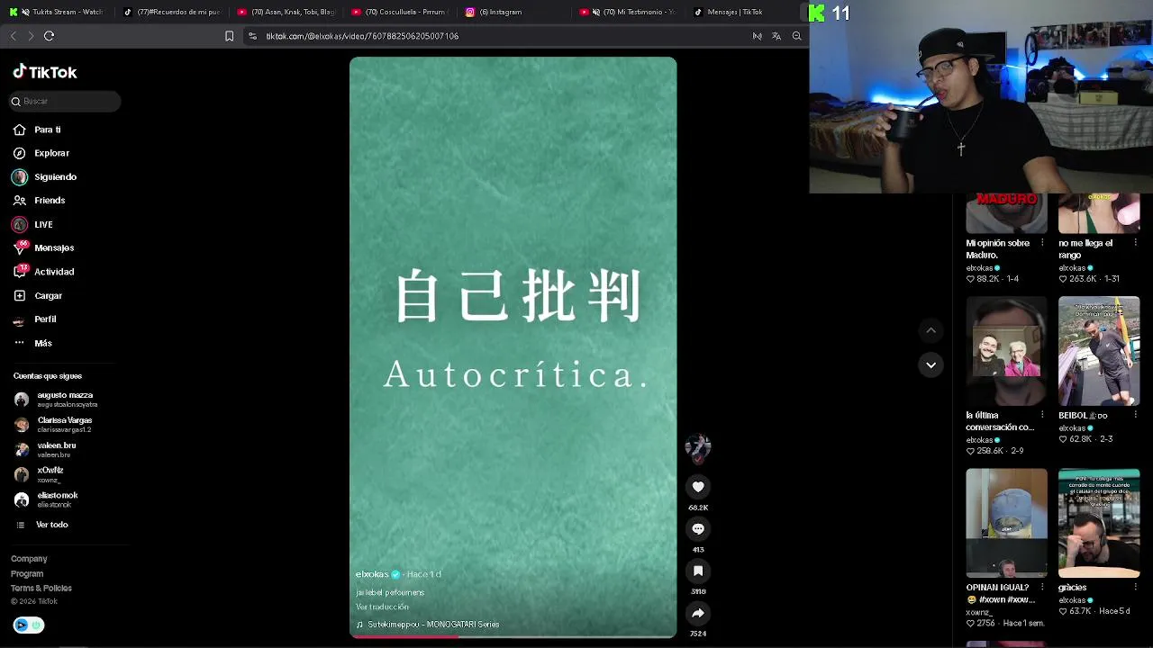Open Mensajes inbox in sidebar
This screenshot has height=648, width=1153.
pos(43,248)
